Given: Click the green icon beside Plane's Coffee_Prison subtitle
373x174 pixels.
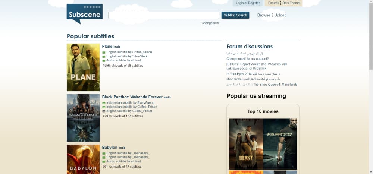Looking at the screenshot, I should [x=104, y=53].
